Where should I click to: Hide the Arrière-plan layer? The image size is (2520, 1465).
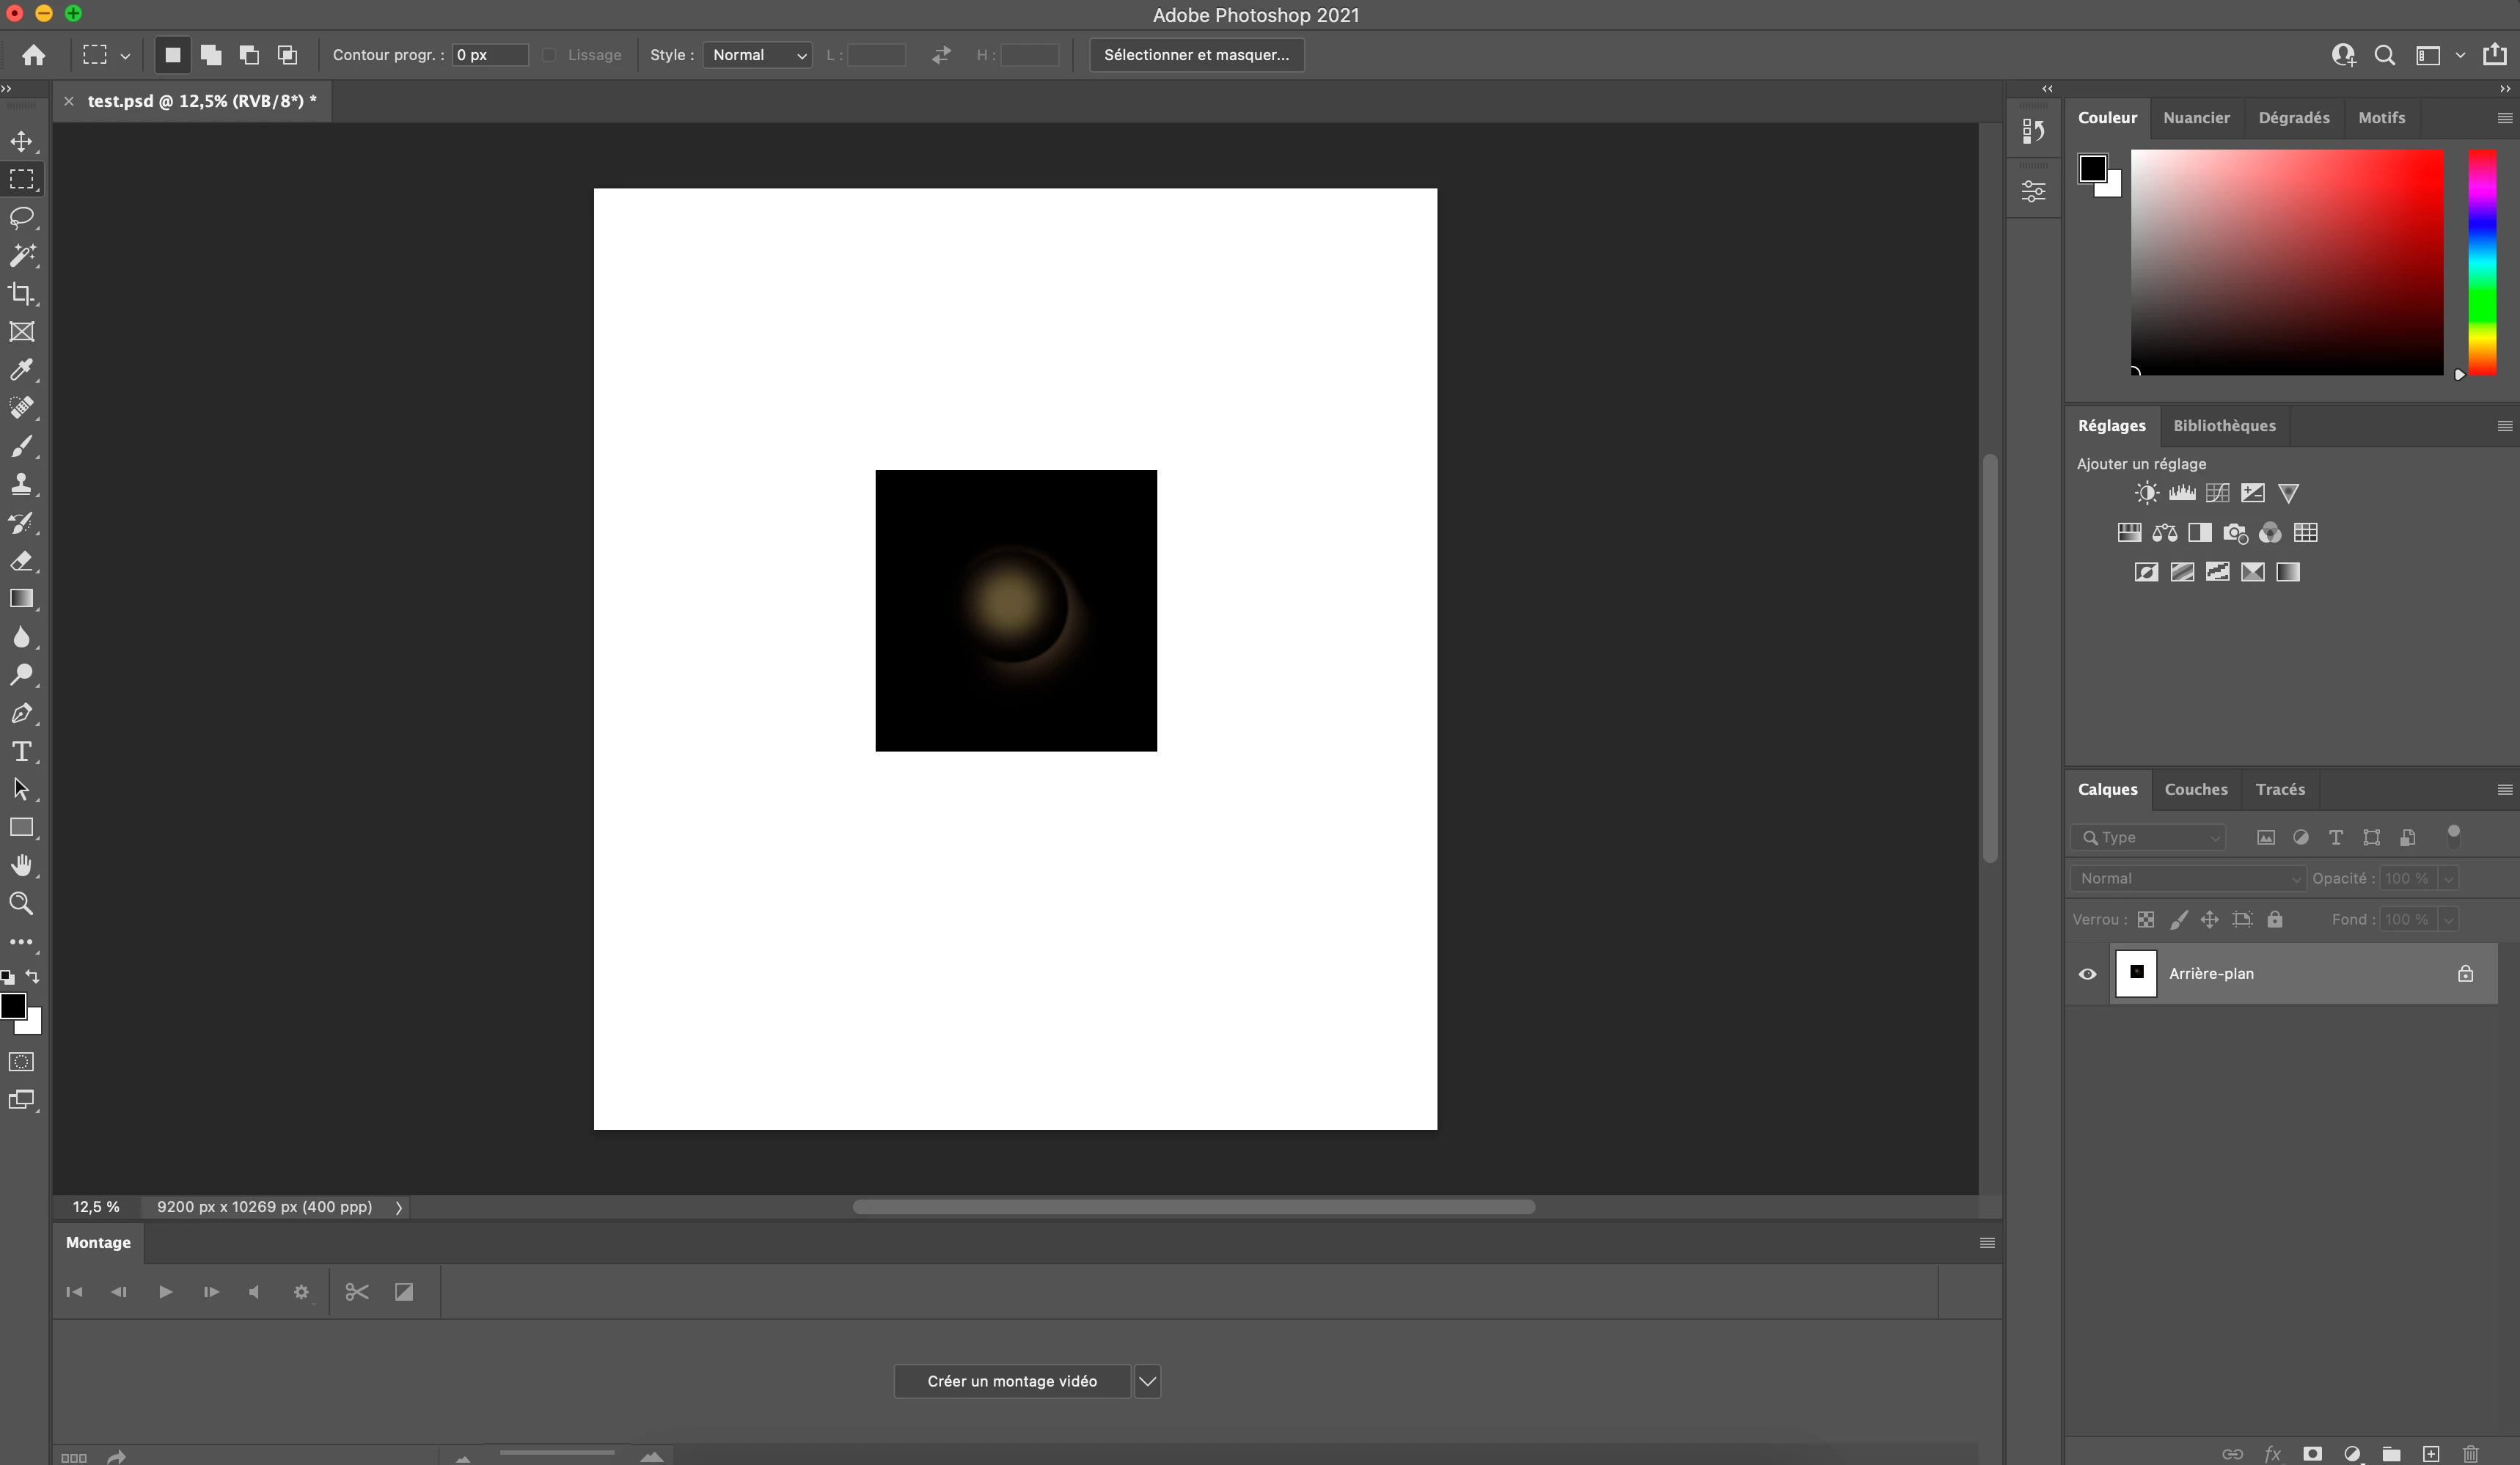2087,974
